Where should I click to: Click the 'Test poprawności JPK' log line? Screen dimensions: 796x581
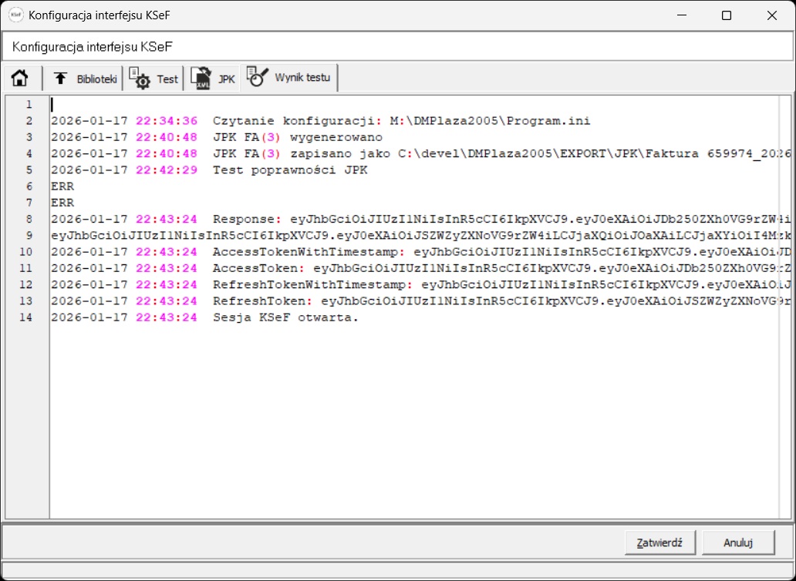[x=209, y=170]
